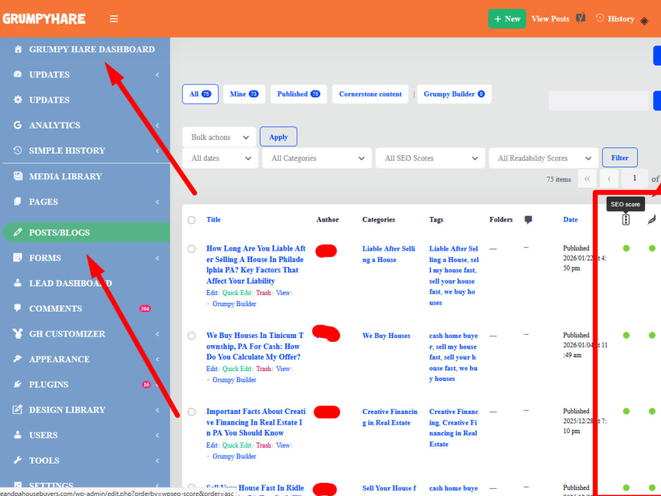
Task: Click the Yoast icon in top bar
Action: tap(581, 18)
